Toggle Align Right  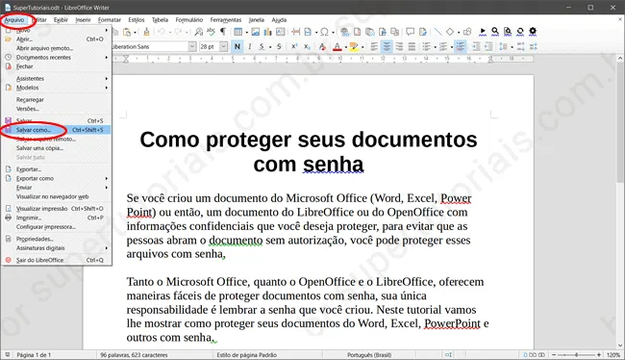click(x=399, y=47)
